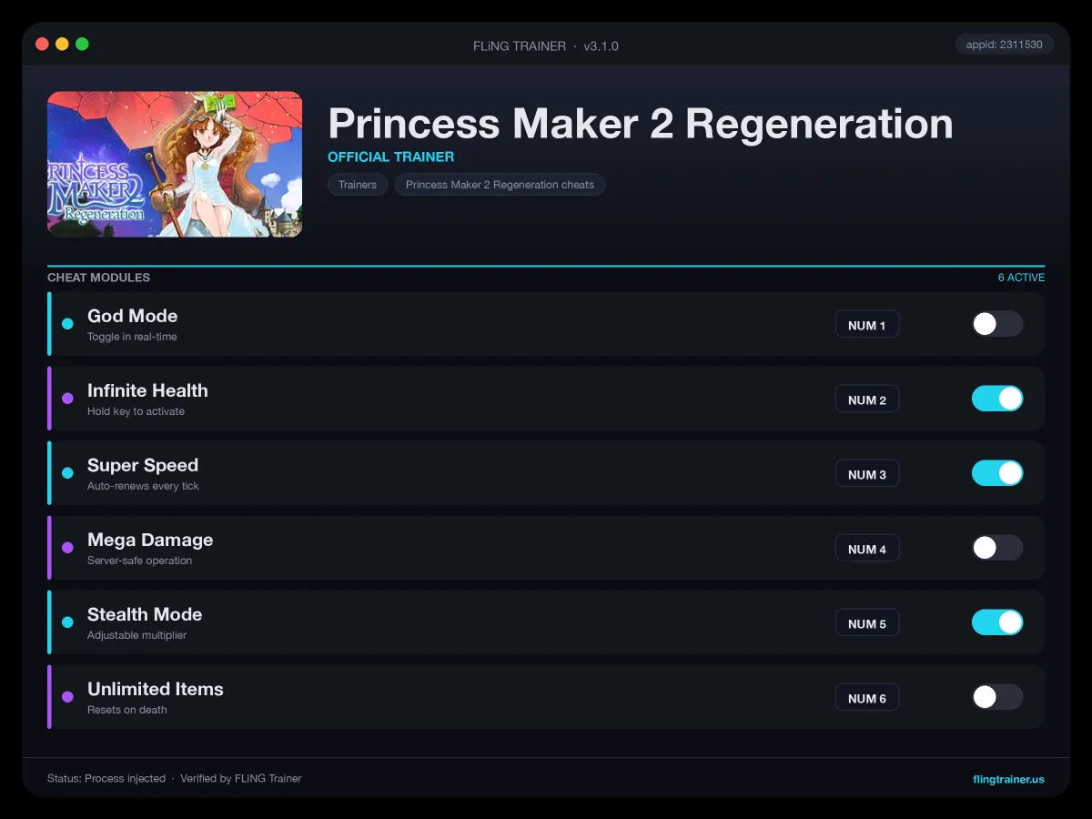
Task: Click the God Mode title text
Action: click(x=133, y=316)
